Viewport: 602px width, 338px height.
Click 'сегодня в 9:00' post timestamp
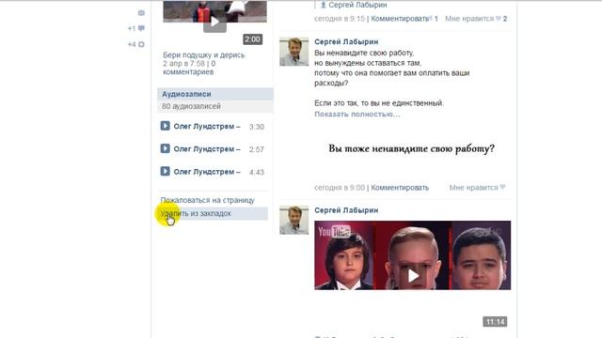(340, 188)
